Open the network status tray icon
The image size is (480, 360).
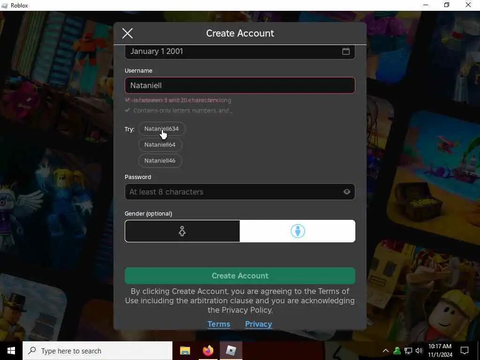coord(408,351)
